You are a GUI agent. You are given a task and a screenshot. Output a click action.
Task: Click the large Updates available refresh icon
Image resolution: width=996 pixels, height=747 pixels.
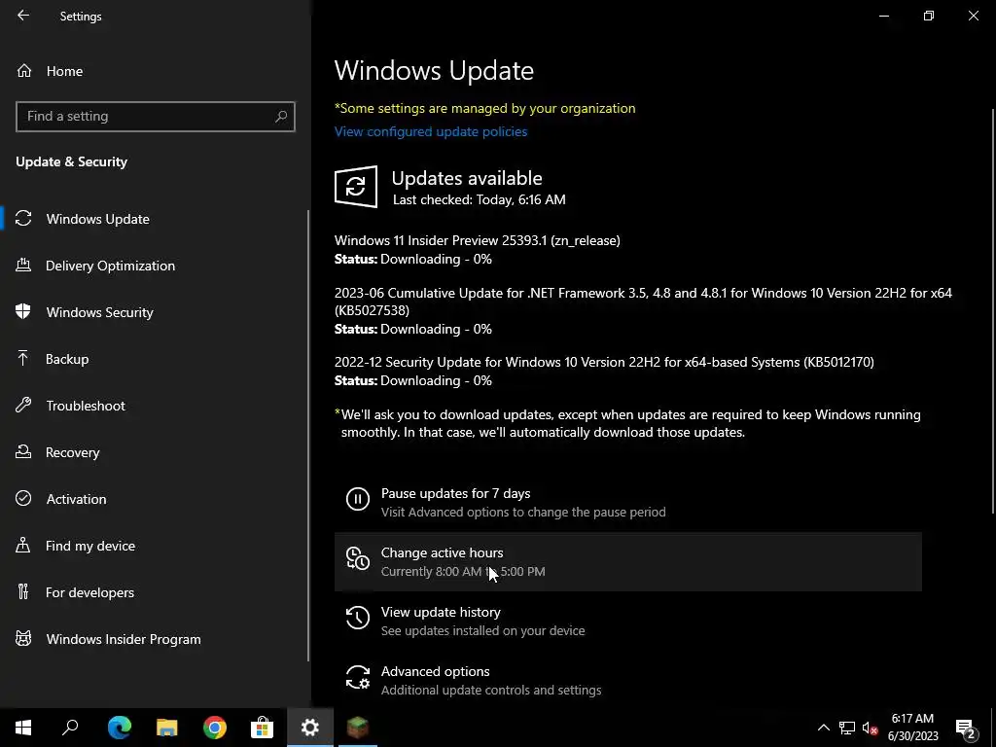coord(356,187)
